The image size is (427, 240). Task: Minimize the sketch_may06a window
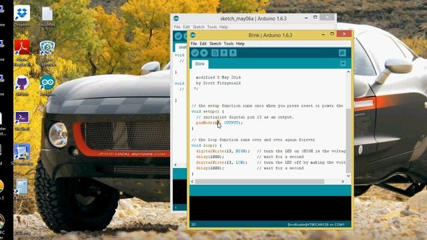click(x=306, y=18)
